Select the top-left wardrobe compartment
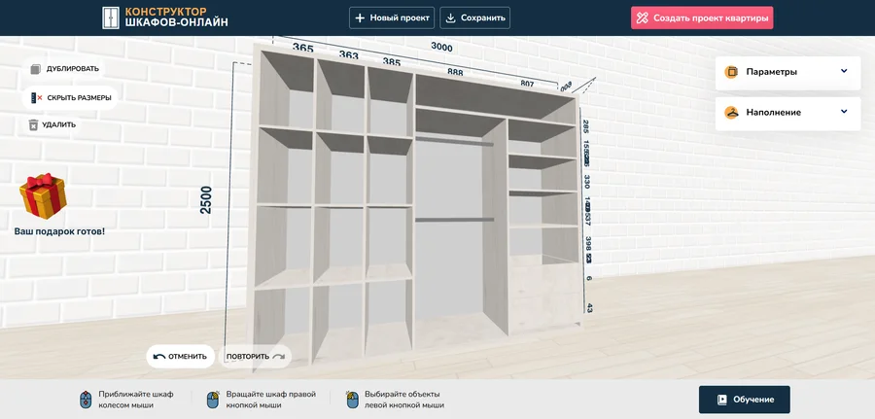This screenshot has width=875, height=419. coord(286,92)
